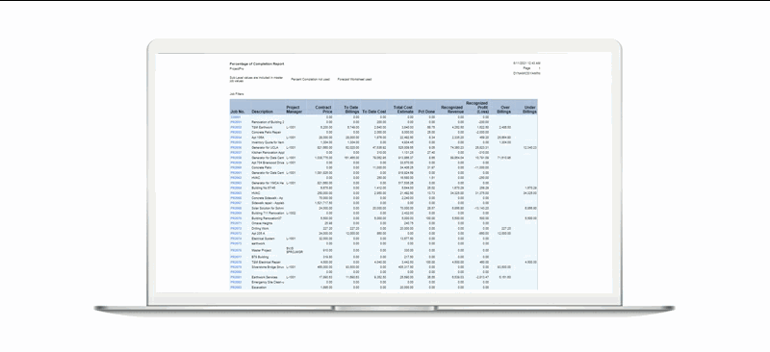The height and width of the screenshot is (352, 770).
Task: Open the job link for Excavation row
Action: tap(236, 288)
